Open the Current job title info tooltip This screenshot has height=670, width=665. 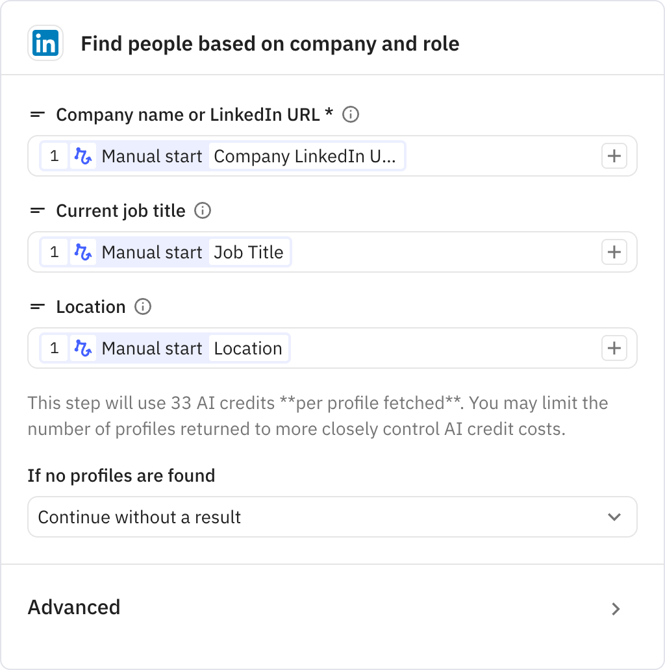(202, 210)
